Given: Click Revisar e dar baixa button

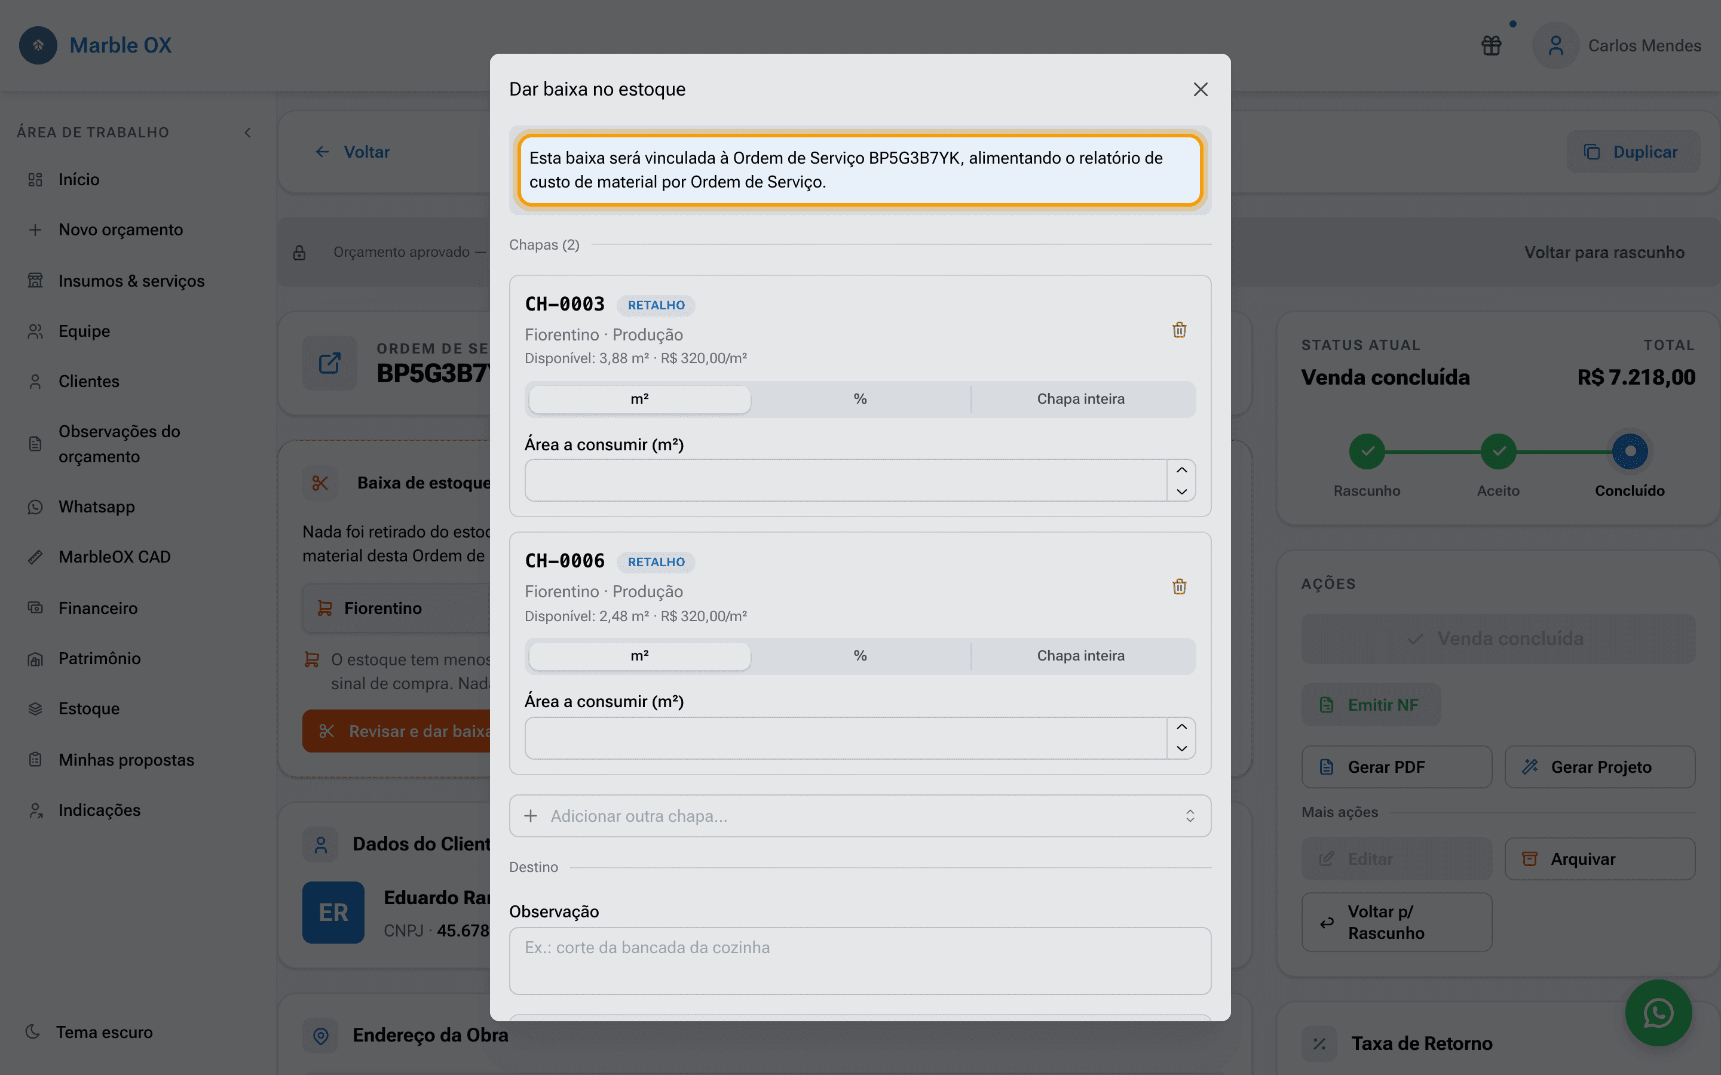Looking at the screenshot, I should click(x=397, y=731).
